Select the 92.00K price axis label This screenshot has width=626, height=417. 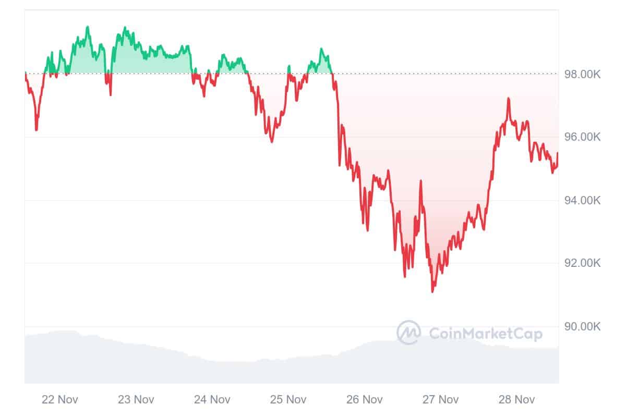coord(582,263)
